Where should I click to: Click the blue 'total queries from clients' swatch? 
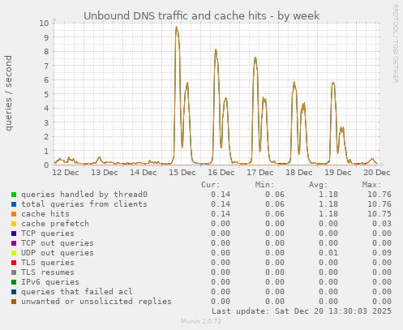[x=14, y=204]
